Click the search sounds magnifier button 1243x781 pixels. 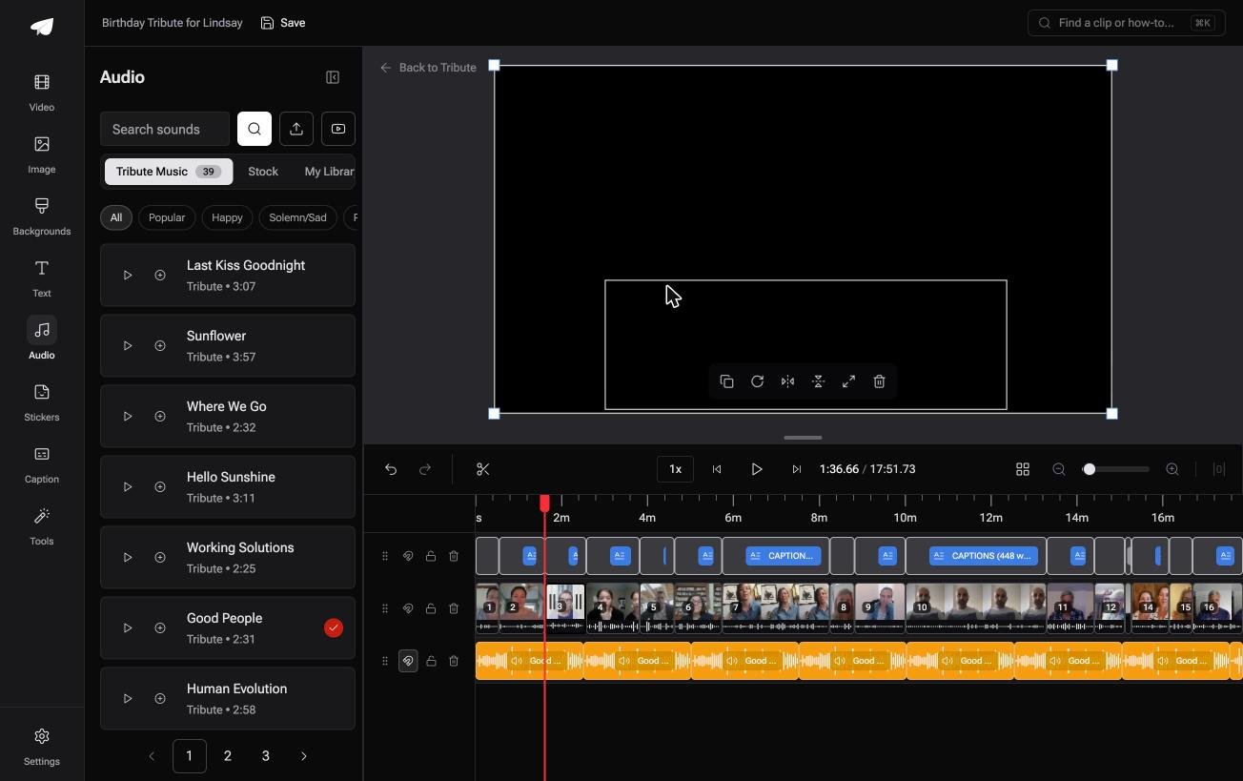point(255,129)
